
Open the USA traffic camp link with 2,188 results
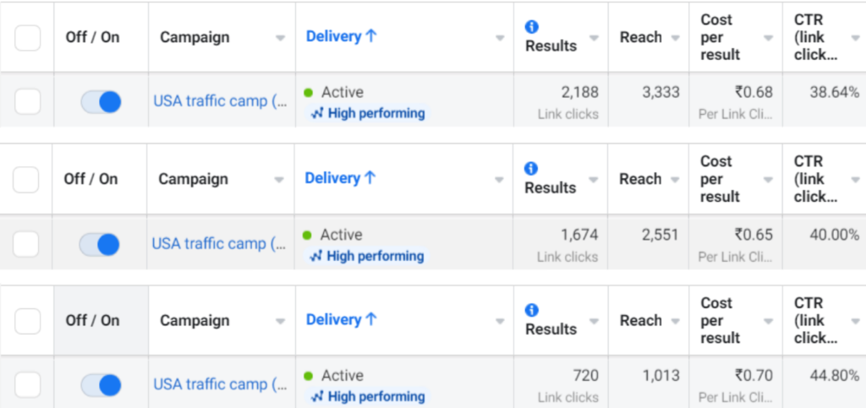[222, 101]
